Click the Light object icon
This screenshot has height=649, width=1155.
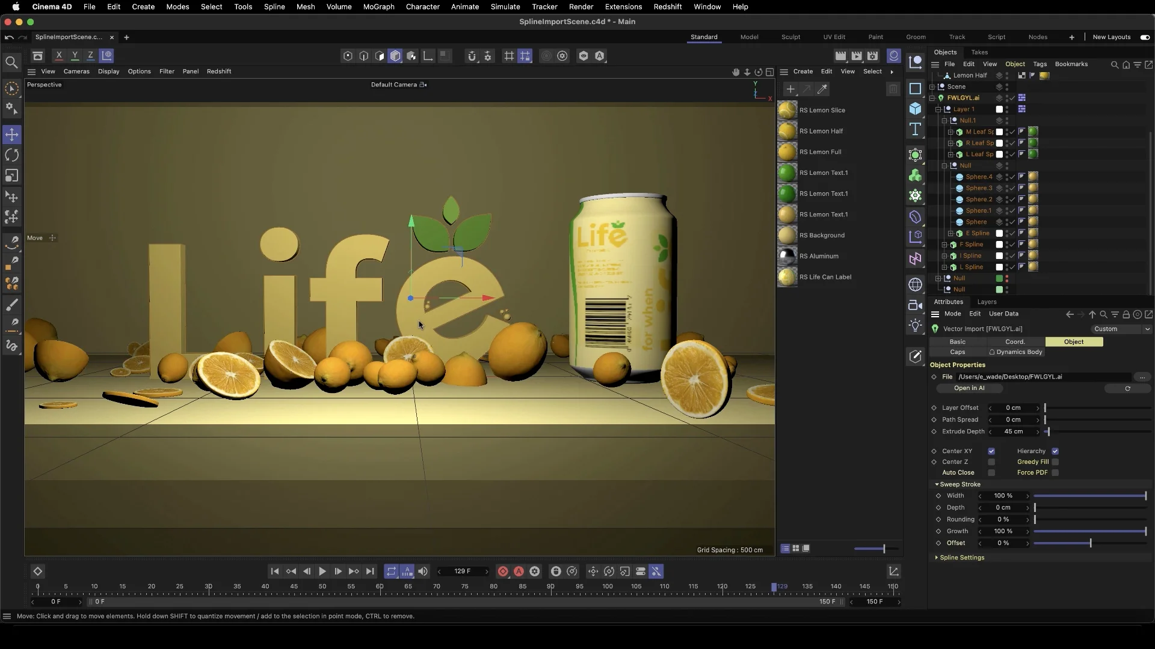point(915,326)
